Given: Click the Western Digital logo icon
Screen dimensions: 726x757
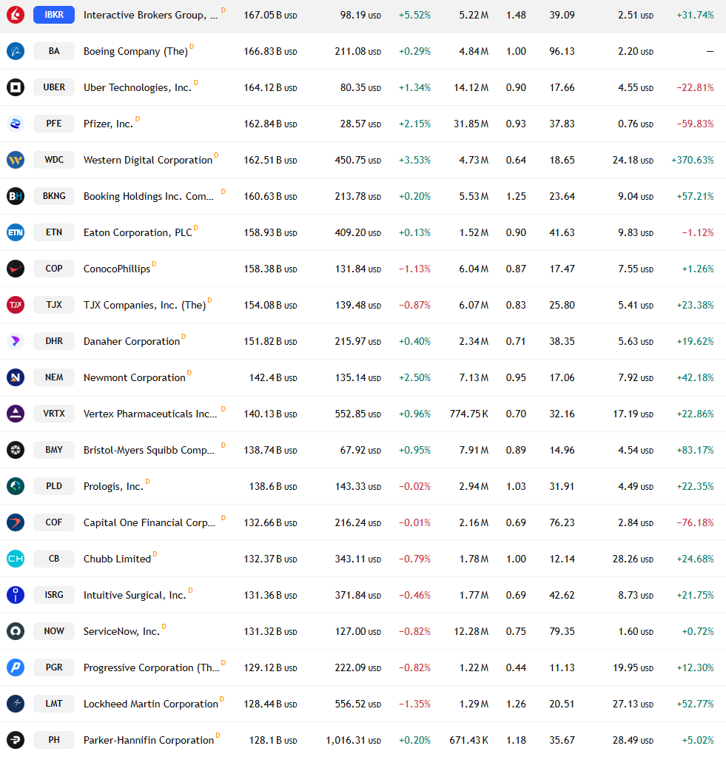Looking at the screenshot, I should [16, 160].
